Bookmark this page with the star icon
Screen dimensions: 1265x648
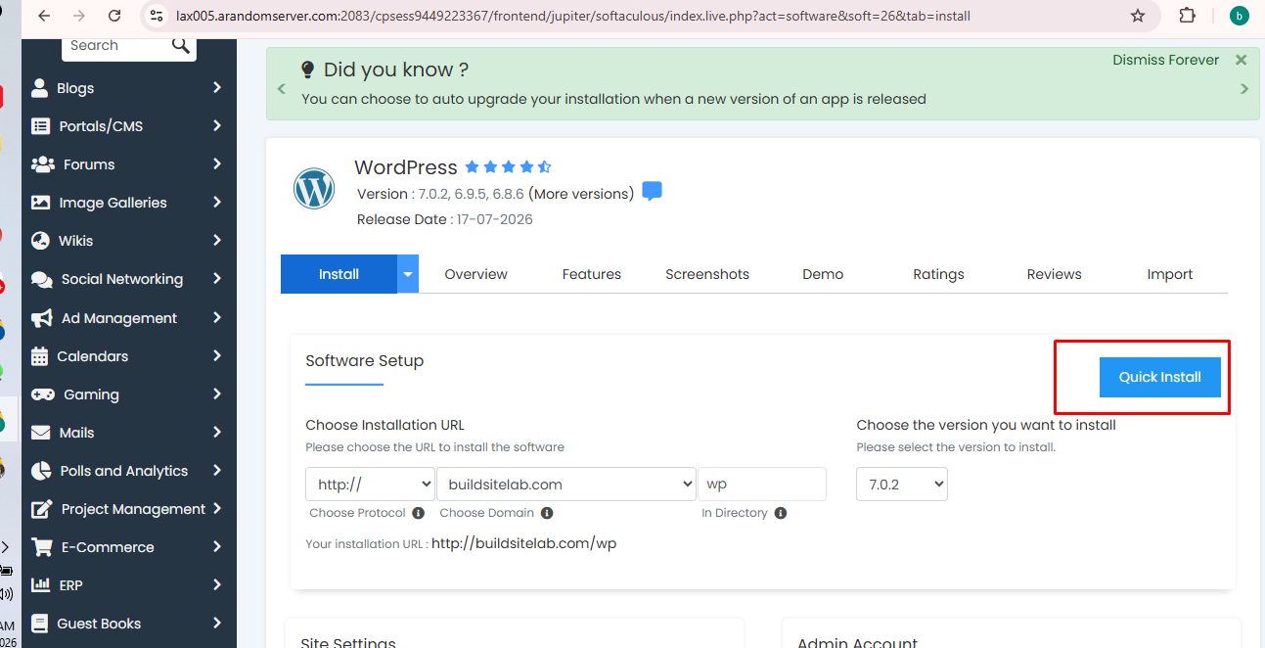[x=1138, y=16]
